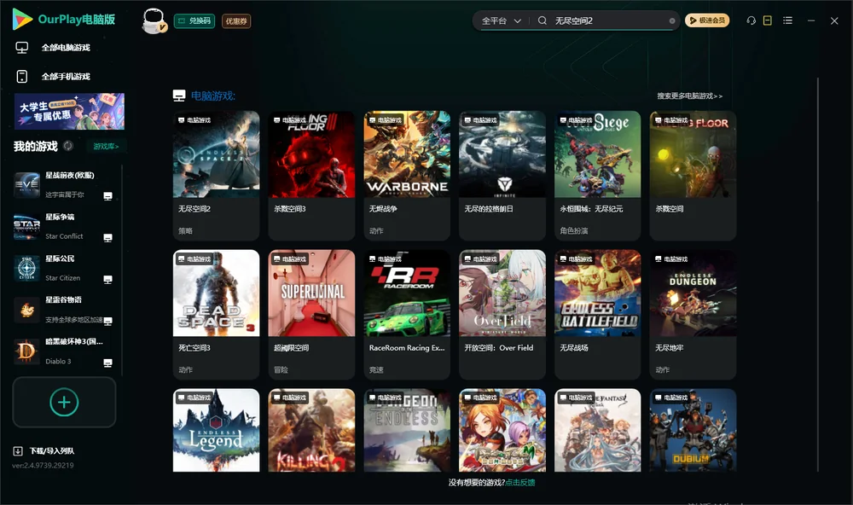
Task: Open the 开放空间：Over Field card
Action: (x=502, y=314)
